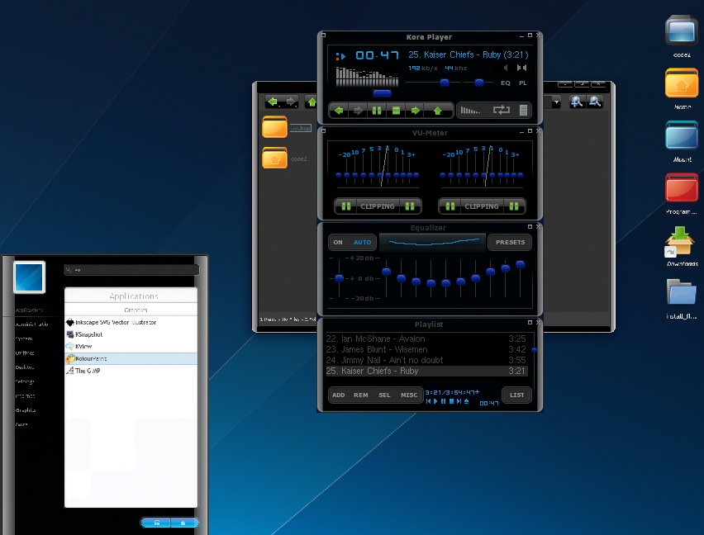Select the Graphics category in launcher sidebar
The width and height of the screenshot is (704, 535).
tap(26, 410)
